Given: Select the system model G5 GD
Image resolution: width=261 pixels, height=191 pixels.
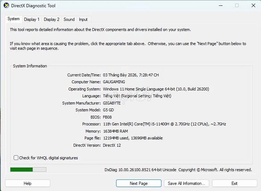Looking at the screenshot, I should click(x=108, y=110).
